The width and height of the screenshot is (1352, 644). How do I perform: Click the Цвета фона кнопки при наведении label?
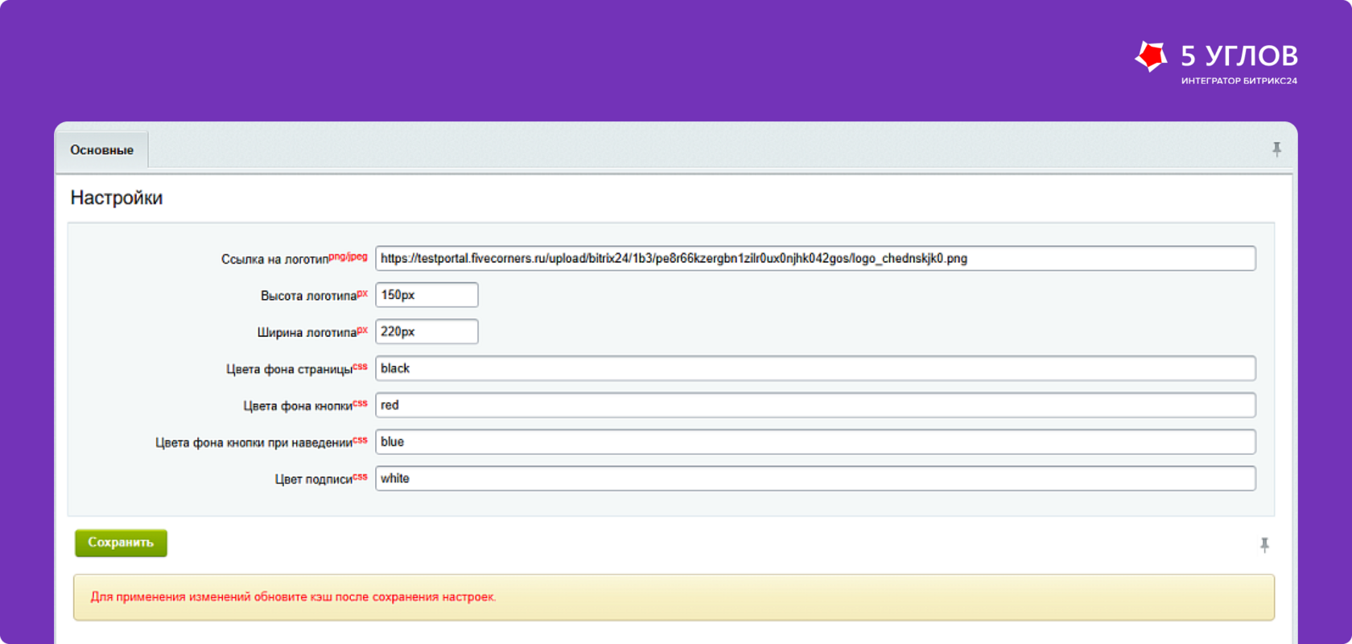point(253,443)
